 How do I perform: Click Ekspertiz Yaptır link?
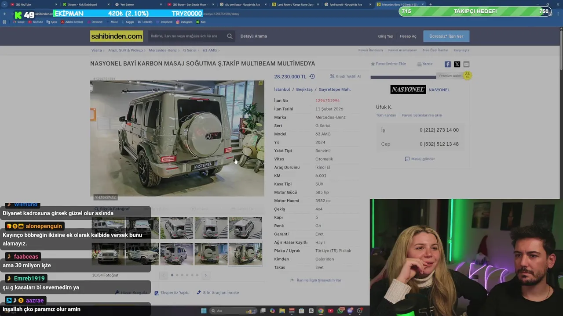click(x=172, y=293)
